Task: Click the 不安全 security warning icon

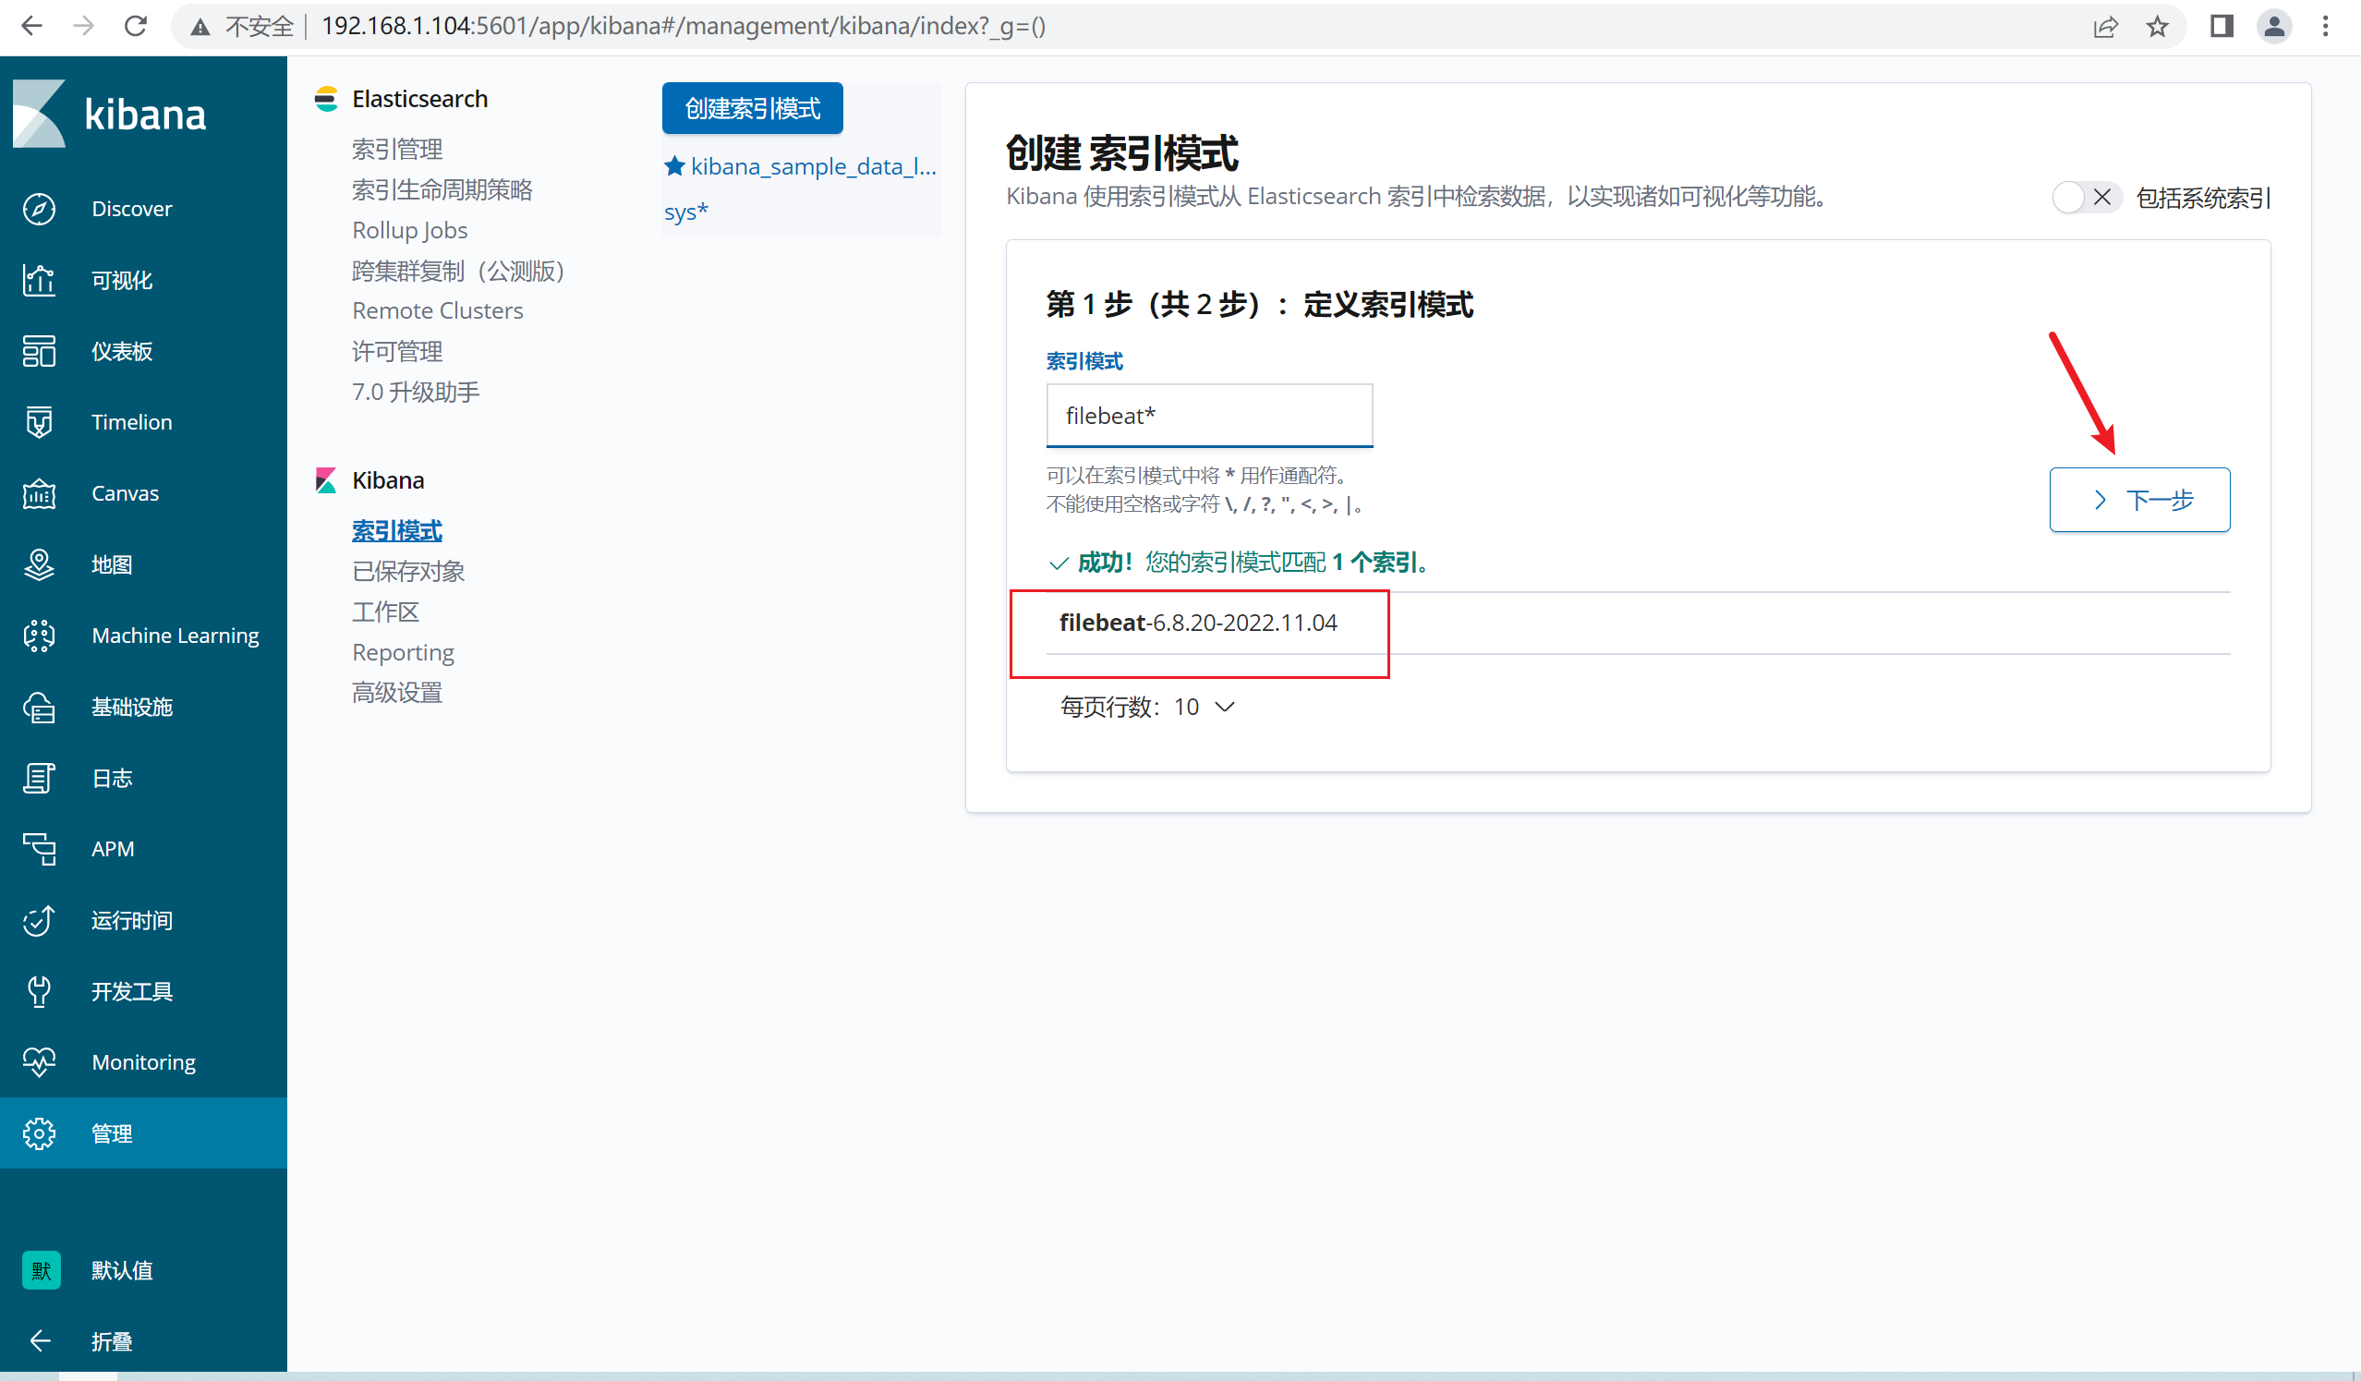Action: pyautogui.click(x=200, y=27)
